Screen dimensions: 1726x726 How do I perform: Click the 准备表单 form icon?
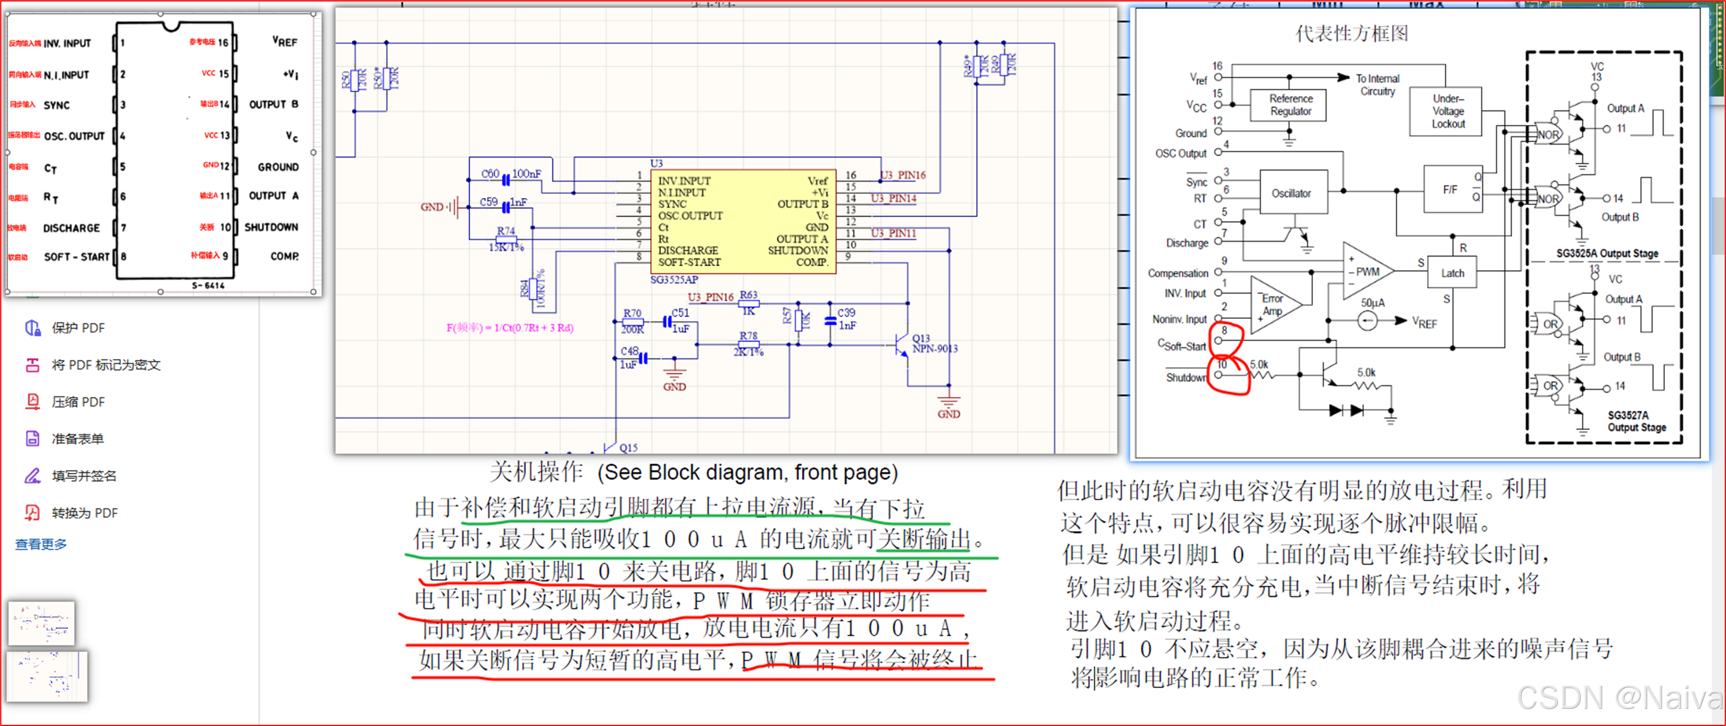coord(32,439)
